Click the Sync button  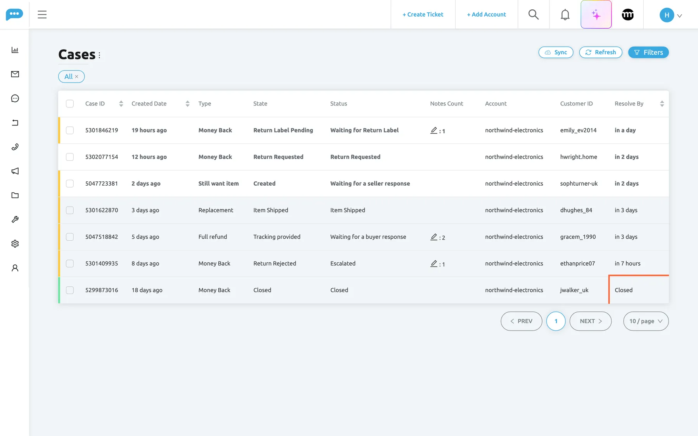point(556,52)
